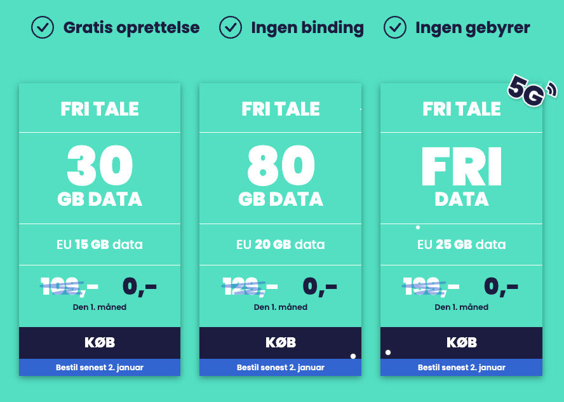564x402 pixels.
Task: Click the Ingen gebyrer checkmark icon
Action: tap(395, 27)
